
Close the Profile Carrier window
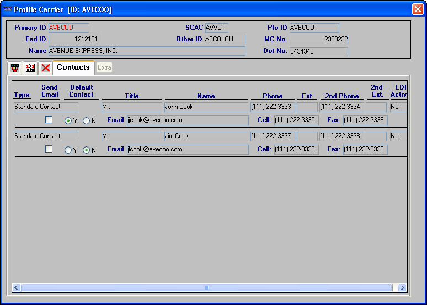417,9
